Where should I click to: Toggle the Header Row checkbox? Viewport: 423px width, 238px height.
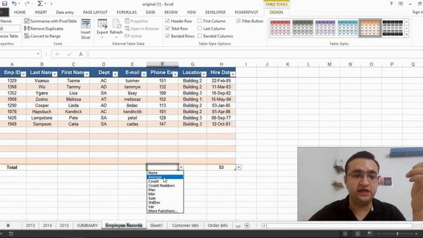(x=167, y=21)
